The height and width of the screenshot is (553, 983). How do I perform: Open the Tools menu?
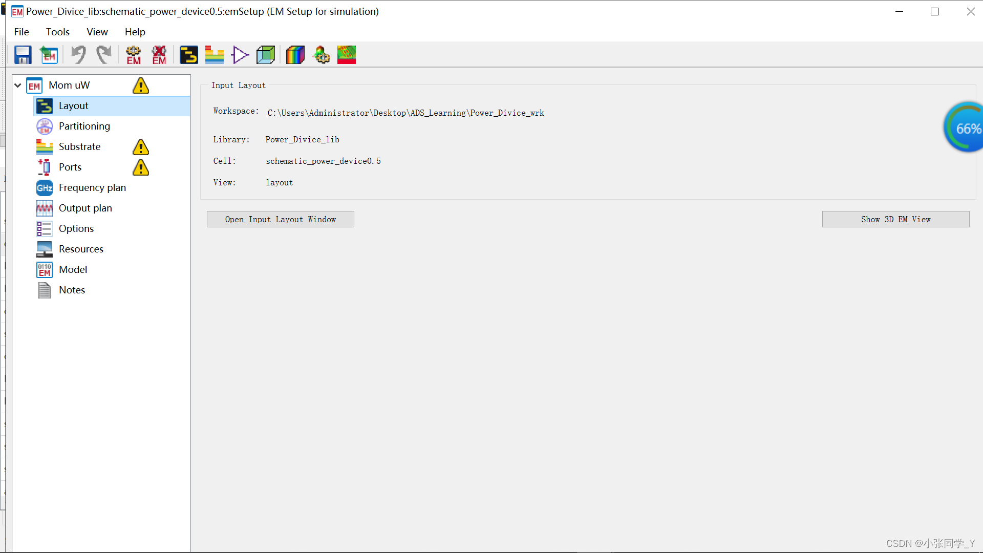pos(57,32)
